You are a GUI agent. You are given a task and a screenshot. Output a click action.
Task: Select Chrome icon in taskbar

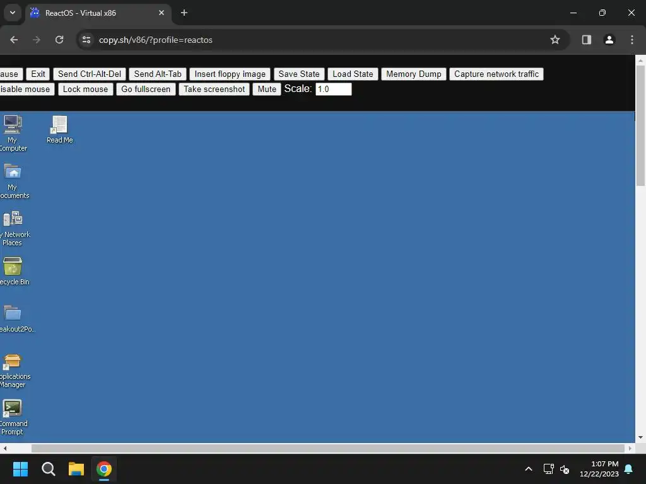104,469
